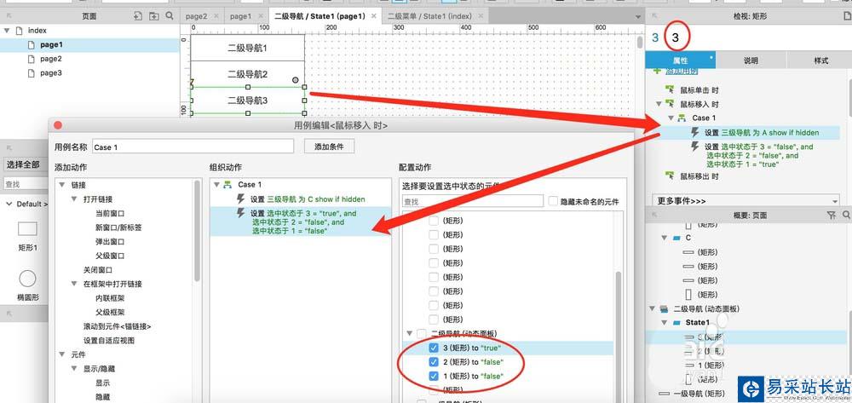This screenshot has width=852, height=403.
Task: Open the 样式 tab in Inspector
Action: click(x=821, y=60)
